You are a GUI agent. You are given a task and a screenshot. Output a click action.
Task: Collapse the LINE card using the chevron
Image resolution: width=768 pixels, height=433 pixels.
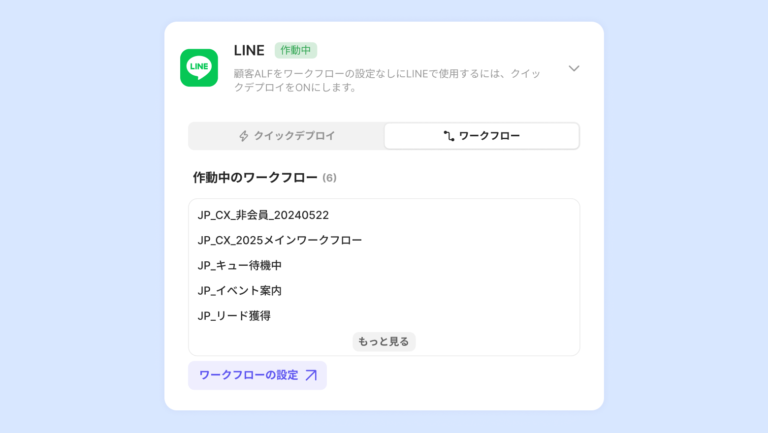pyautogui.click(x=574, y=68)
